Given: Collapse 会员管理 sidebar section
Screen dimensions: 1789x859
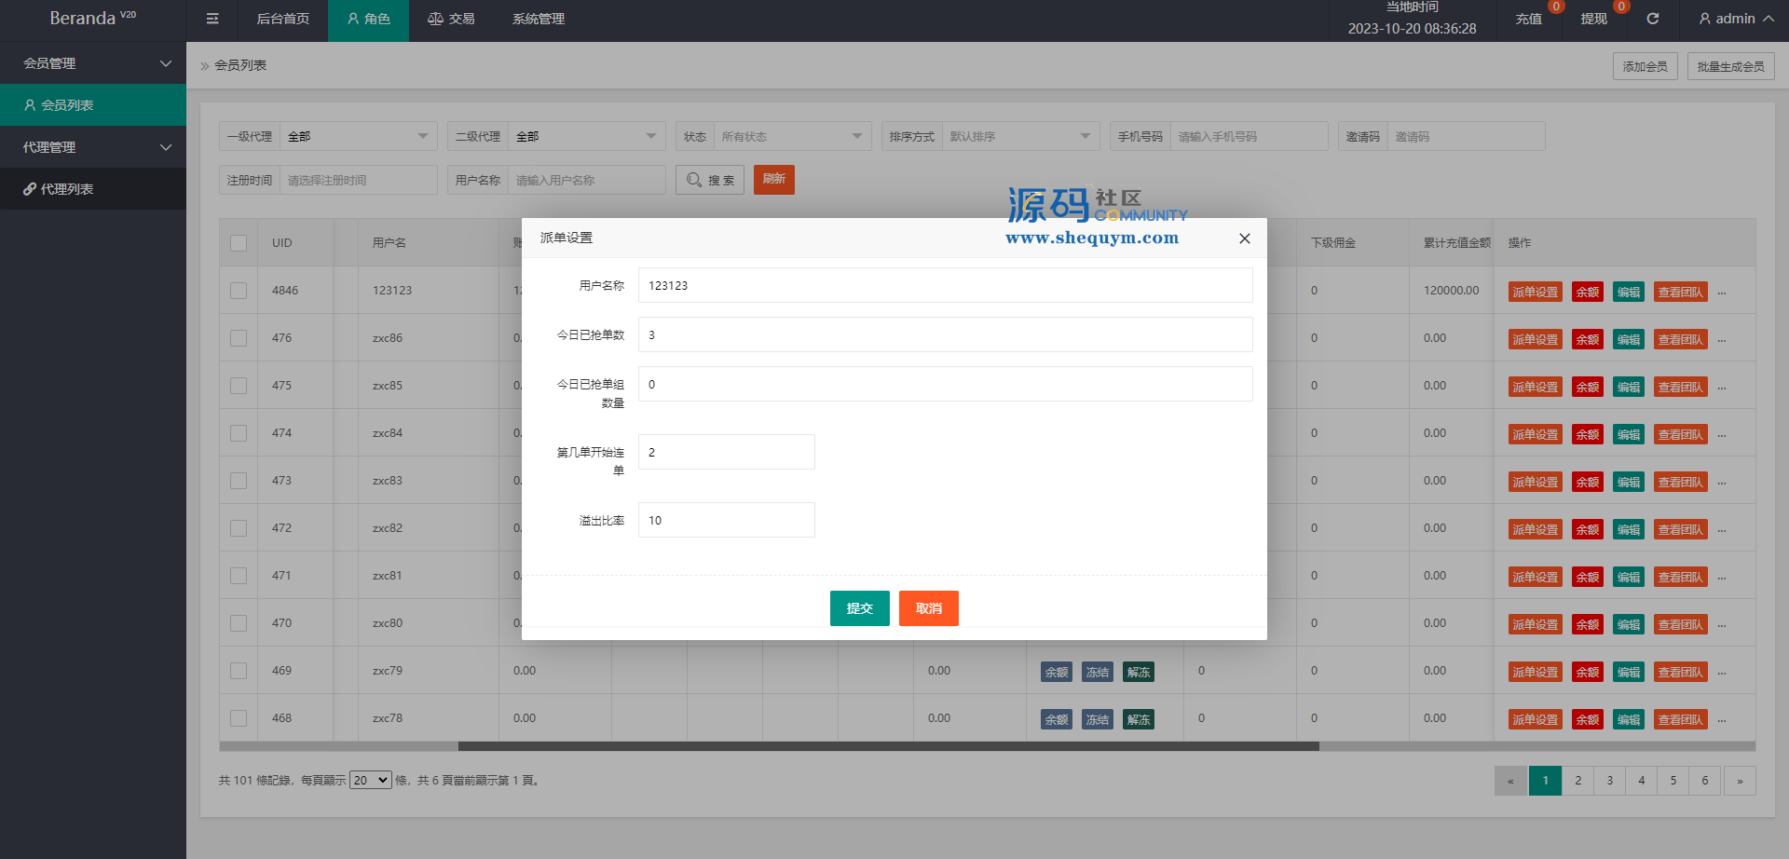Looking at the screenshot, I should 93,63.
